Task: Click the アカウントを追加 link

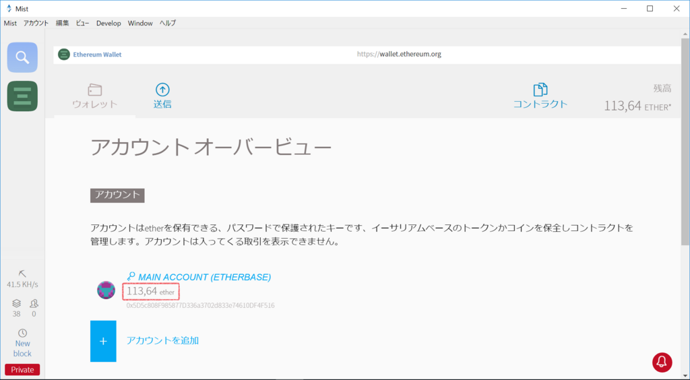Action: 162,340
